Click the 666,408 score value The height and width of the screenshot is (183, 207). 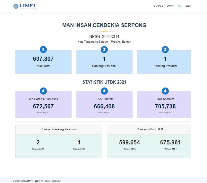tap(104, 106)
